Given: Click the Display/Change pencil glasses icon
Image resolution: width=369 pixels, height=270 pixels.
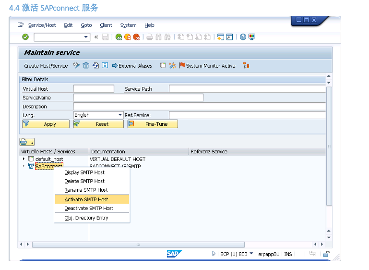Looking at the screenshot, I should (x=76, y=65).
